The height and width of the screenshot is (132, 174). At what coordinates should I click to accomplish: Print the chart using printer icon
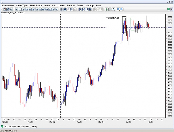coord(110,9)
